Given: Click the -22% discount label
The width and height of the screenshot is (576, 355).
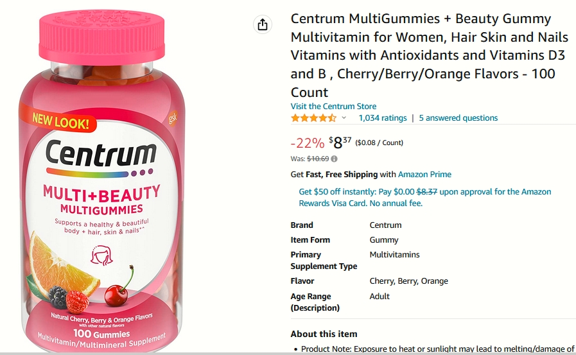Looking at the screenshot, I should coord(308,143).
